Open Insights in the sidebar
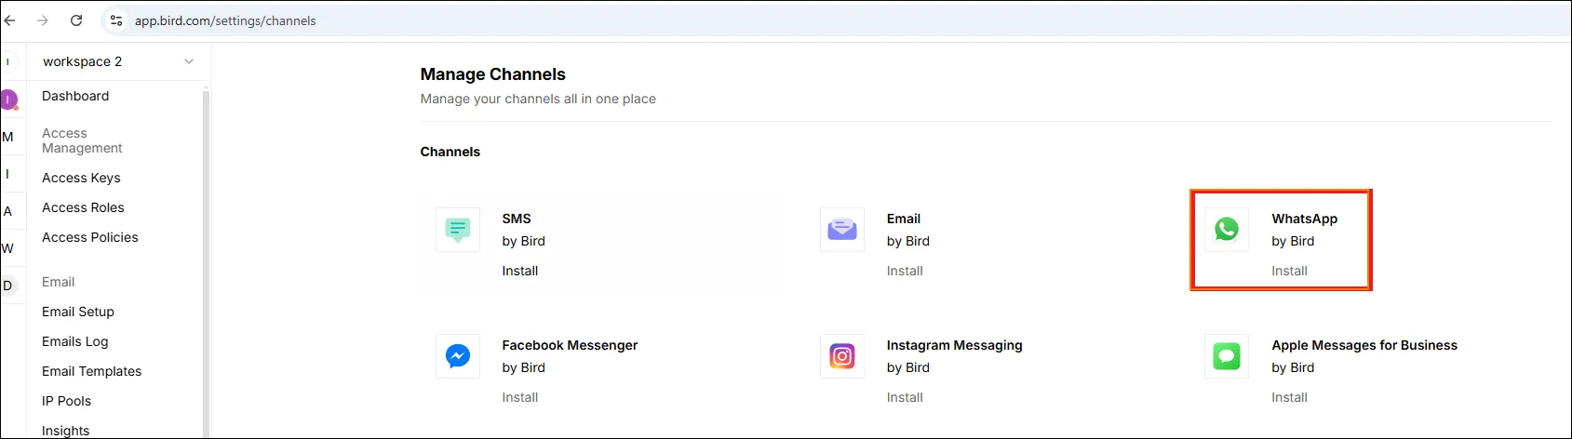 pyautogui.click(x=66, y=431)
